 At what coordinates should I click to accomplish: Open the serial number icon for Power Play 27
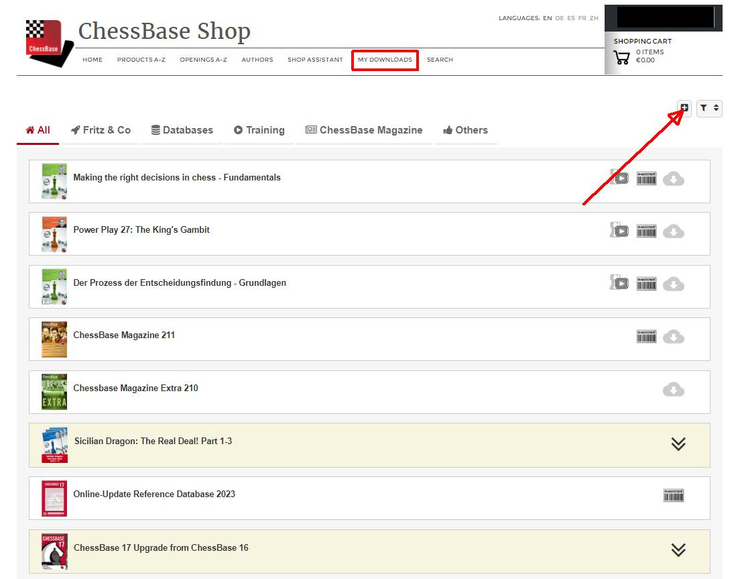(x=645, y=230)
